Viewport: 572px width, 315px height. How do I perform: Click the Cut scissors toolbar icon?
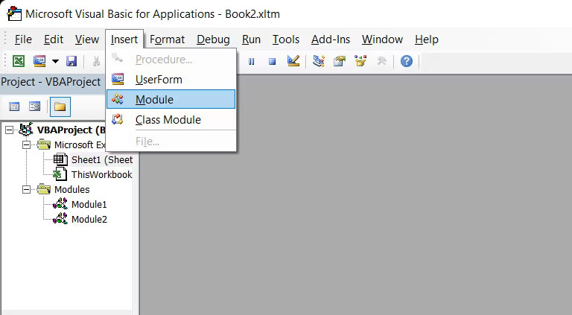[x=96, y=61]
